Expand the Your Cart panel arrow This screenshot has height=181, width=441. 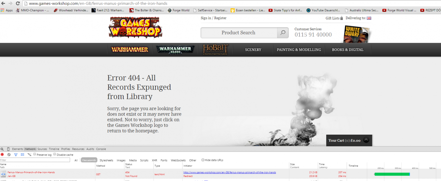(x=366, y=140)
